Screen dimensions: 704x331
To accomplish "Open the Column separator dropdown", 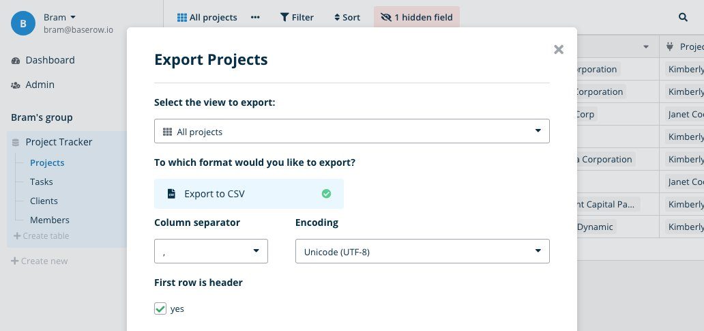I will click(211, 251).
